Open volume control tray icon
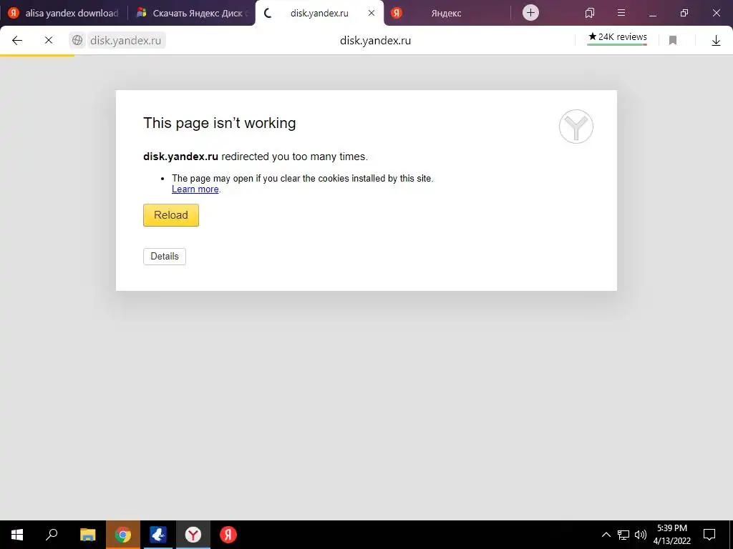This screenshot has width=733, height=549. click(641, 535)
